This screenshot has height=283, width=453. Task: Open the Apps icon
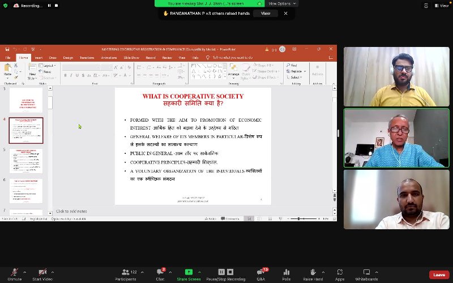click(340, 272)
